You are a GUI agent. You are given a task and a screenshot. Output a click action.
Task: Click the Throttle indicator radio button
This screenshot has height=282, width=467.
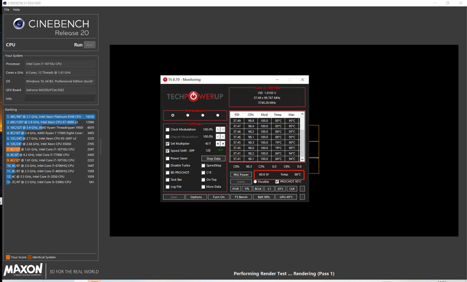(255, 182)
